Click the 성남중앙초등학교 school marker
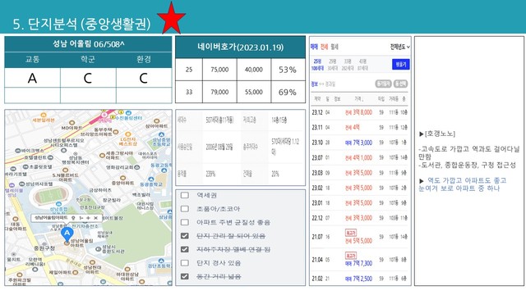Viewport: 526px width, 295px height. coord(161,134)
